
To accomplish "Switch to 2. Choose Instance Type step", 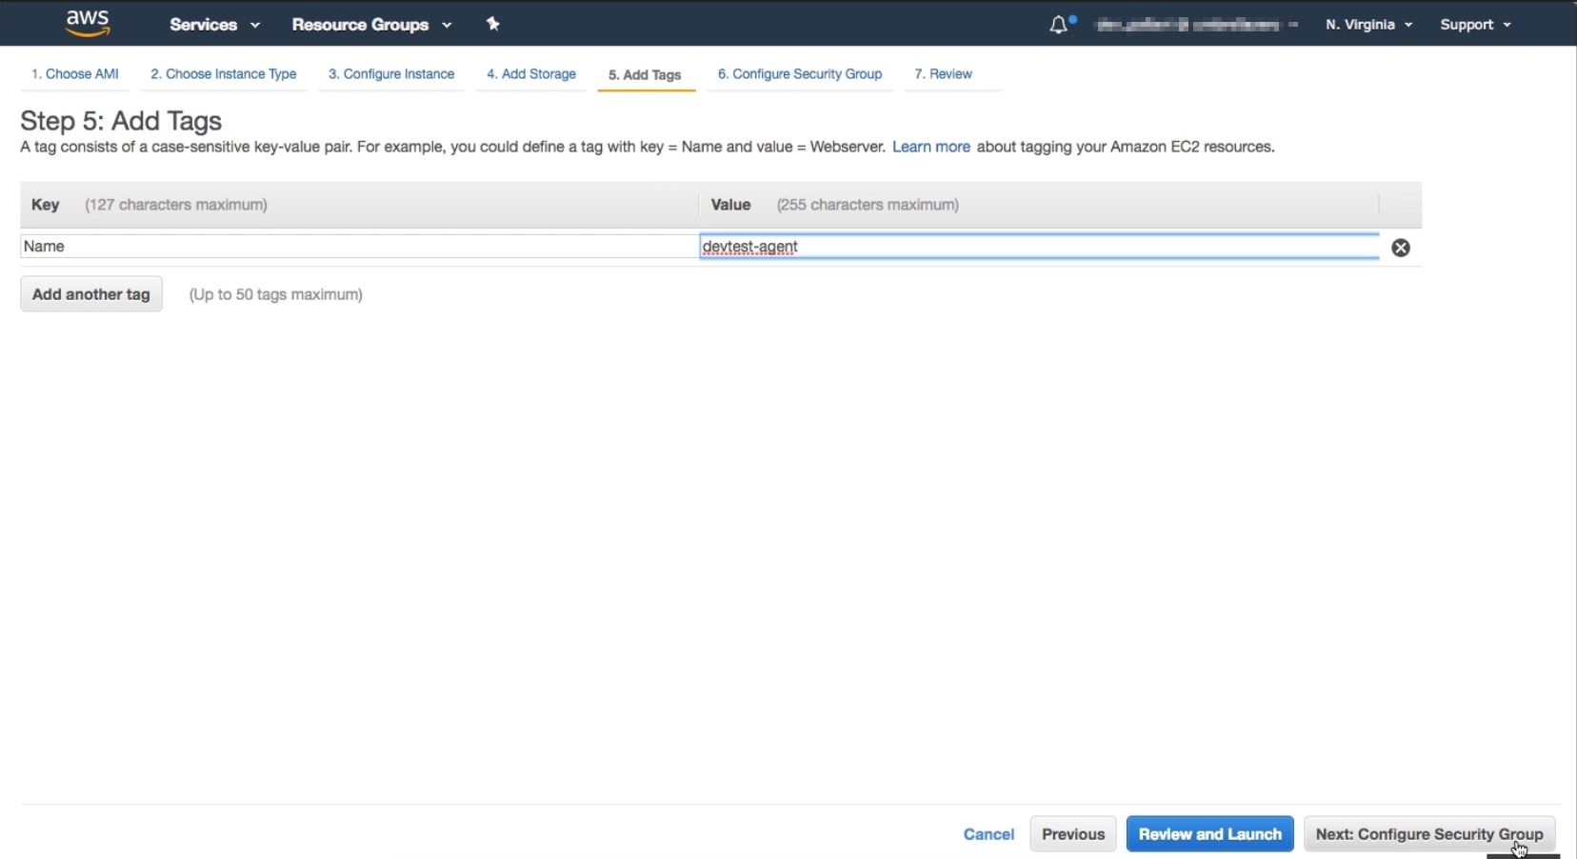I will [224, 74].
